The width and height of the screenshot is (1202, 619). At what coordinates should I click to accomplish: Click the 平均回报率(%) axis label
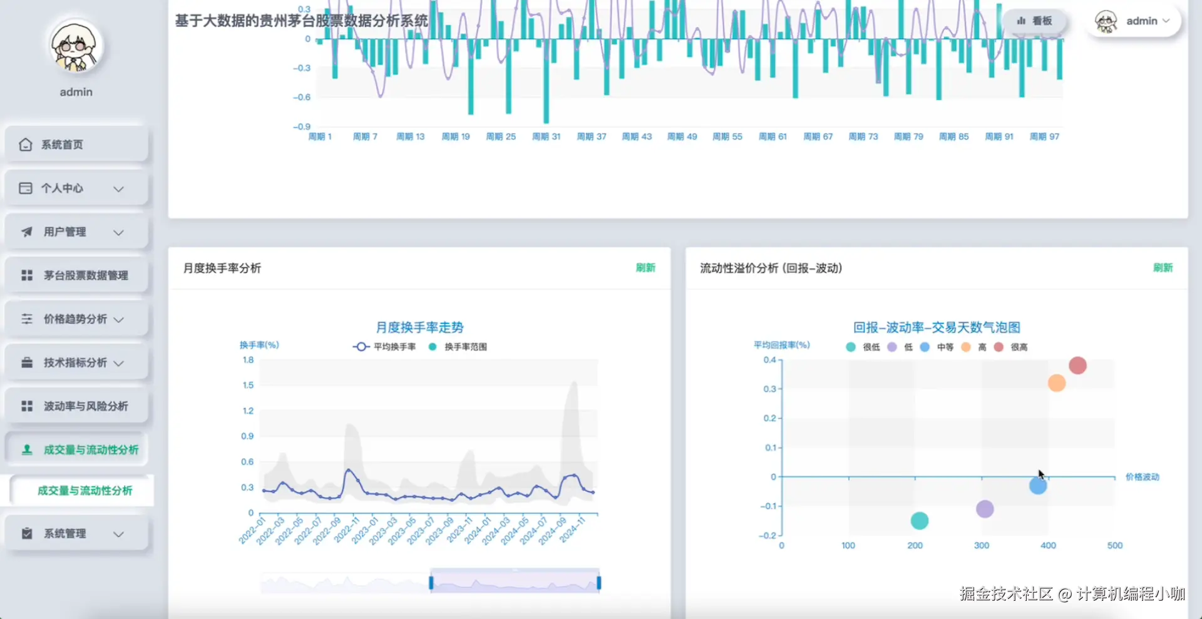[781, 345]
